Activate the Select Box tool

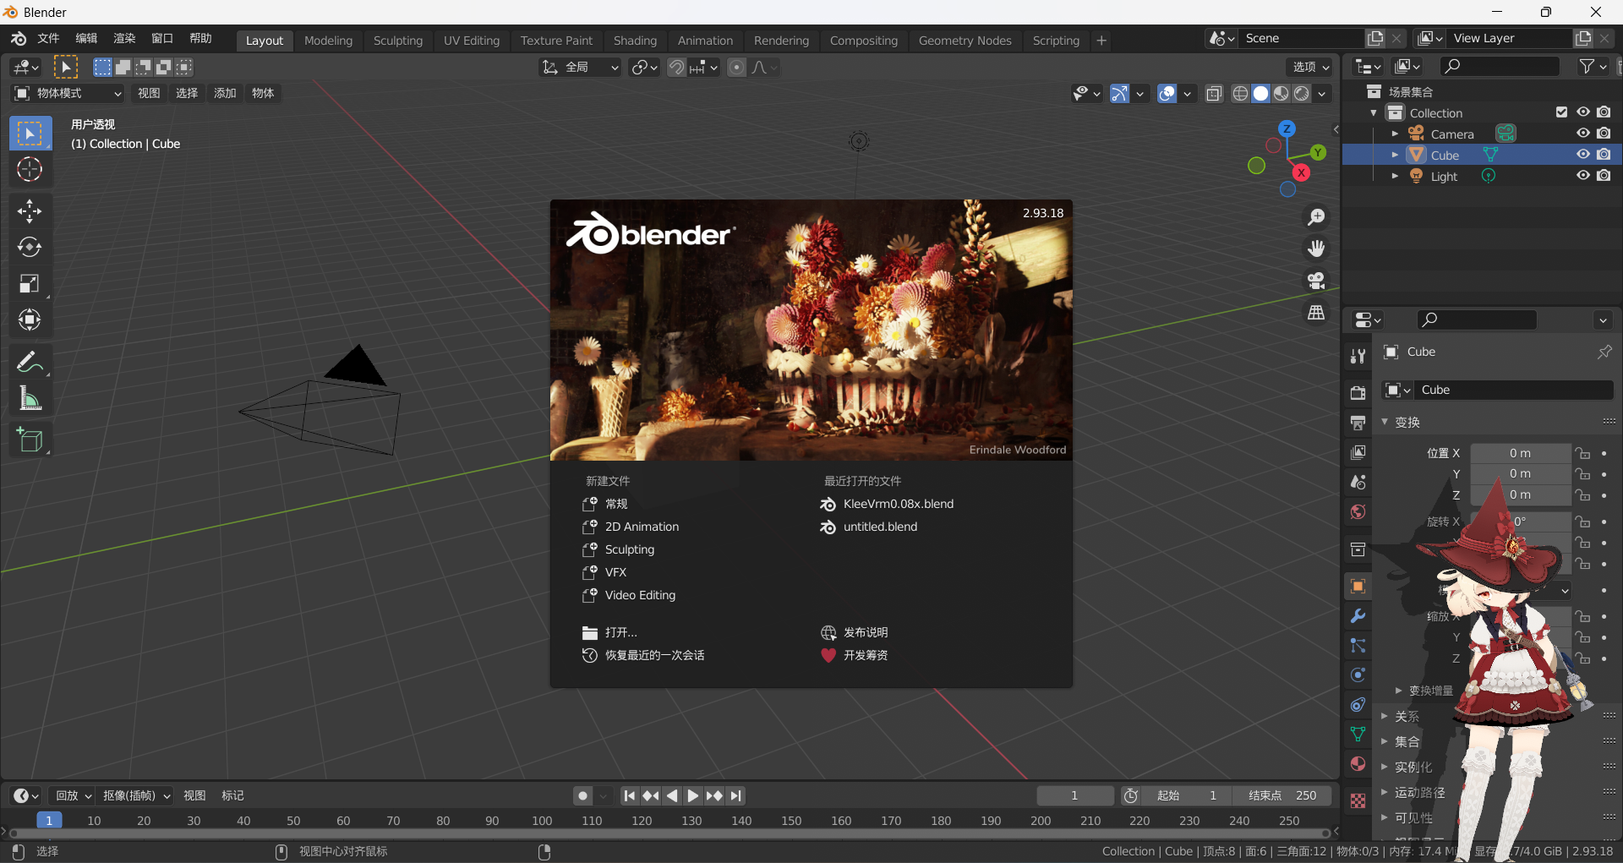(x=30, y=134)
